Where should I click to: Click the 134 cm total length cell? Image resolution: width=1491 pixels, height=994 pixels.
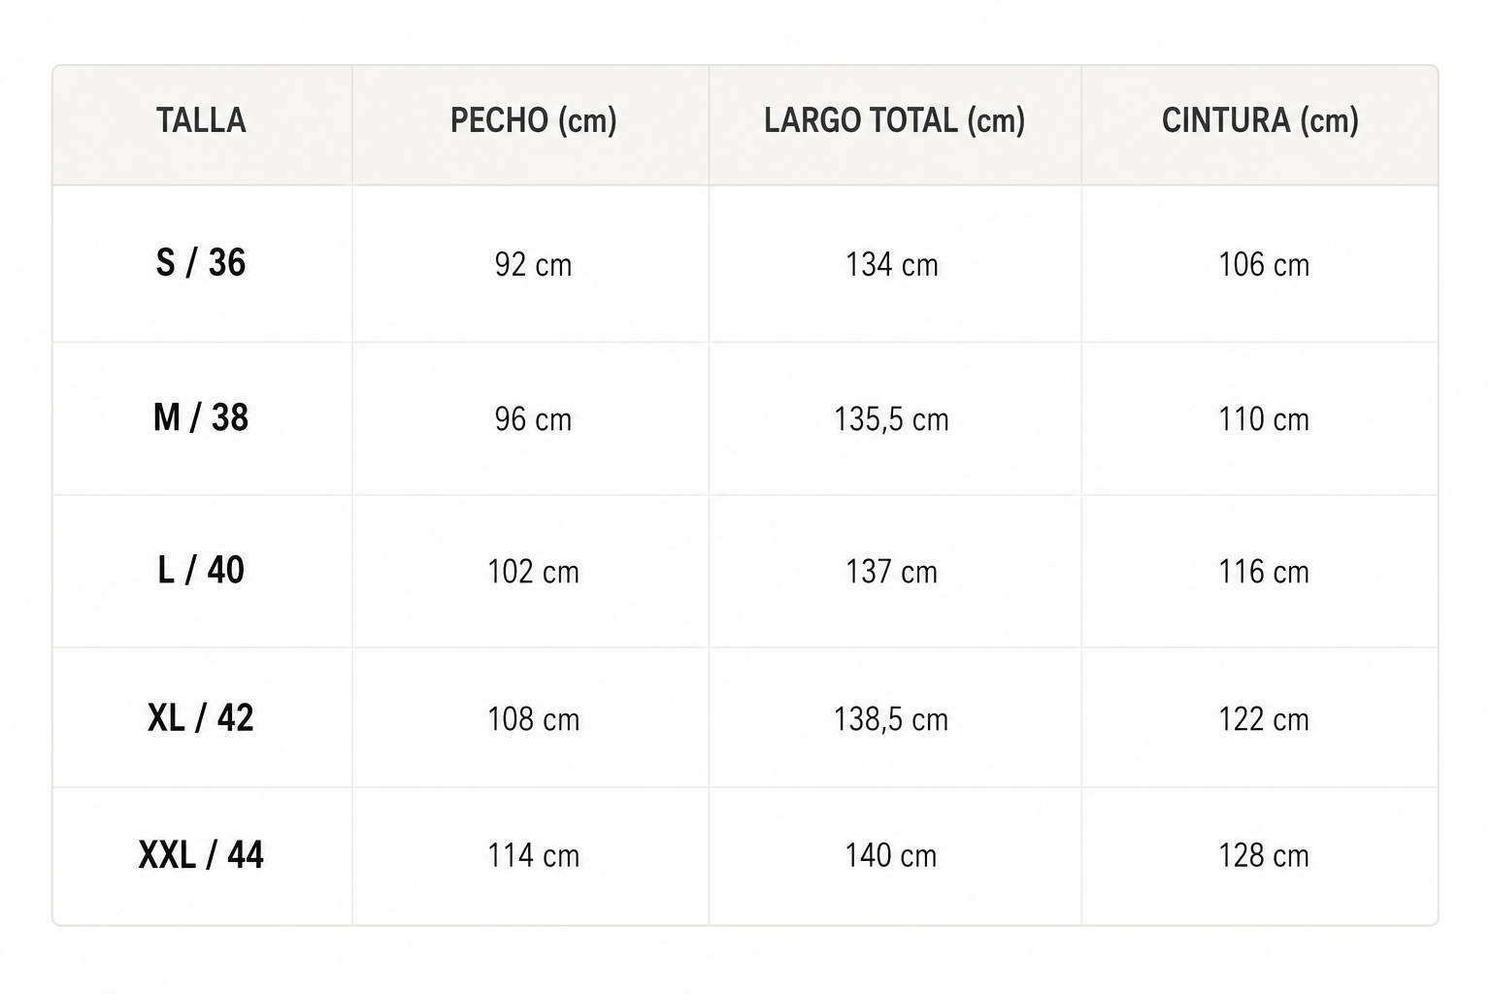[892, 264]
